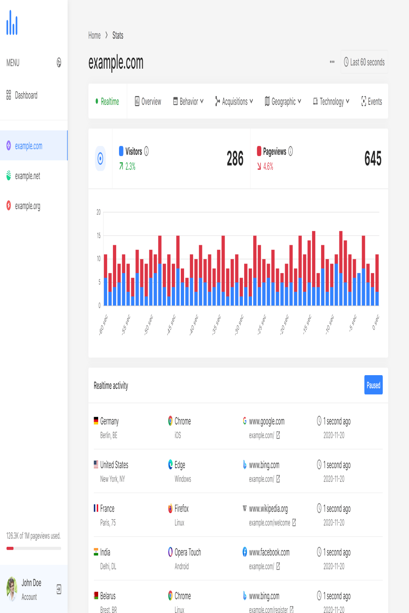Click the Stats breadcrumb link

pos(118,36)
